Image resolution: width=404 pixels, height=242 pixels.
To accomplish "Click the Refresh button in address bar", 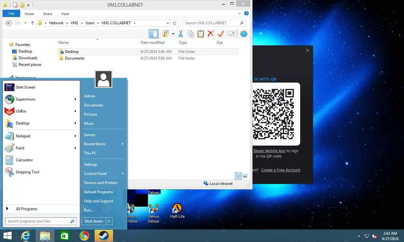I will click(x=175, y=23).
